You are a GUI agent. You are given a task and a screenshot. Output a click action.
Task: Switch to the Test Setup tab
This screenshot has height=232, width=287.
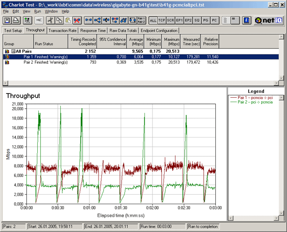coord(13,30)
